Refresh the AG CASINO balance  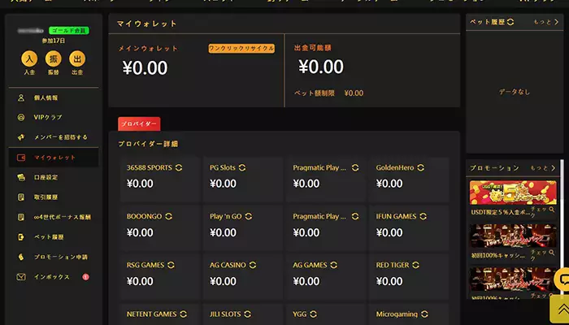click(x=256, y=265)
